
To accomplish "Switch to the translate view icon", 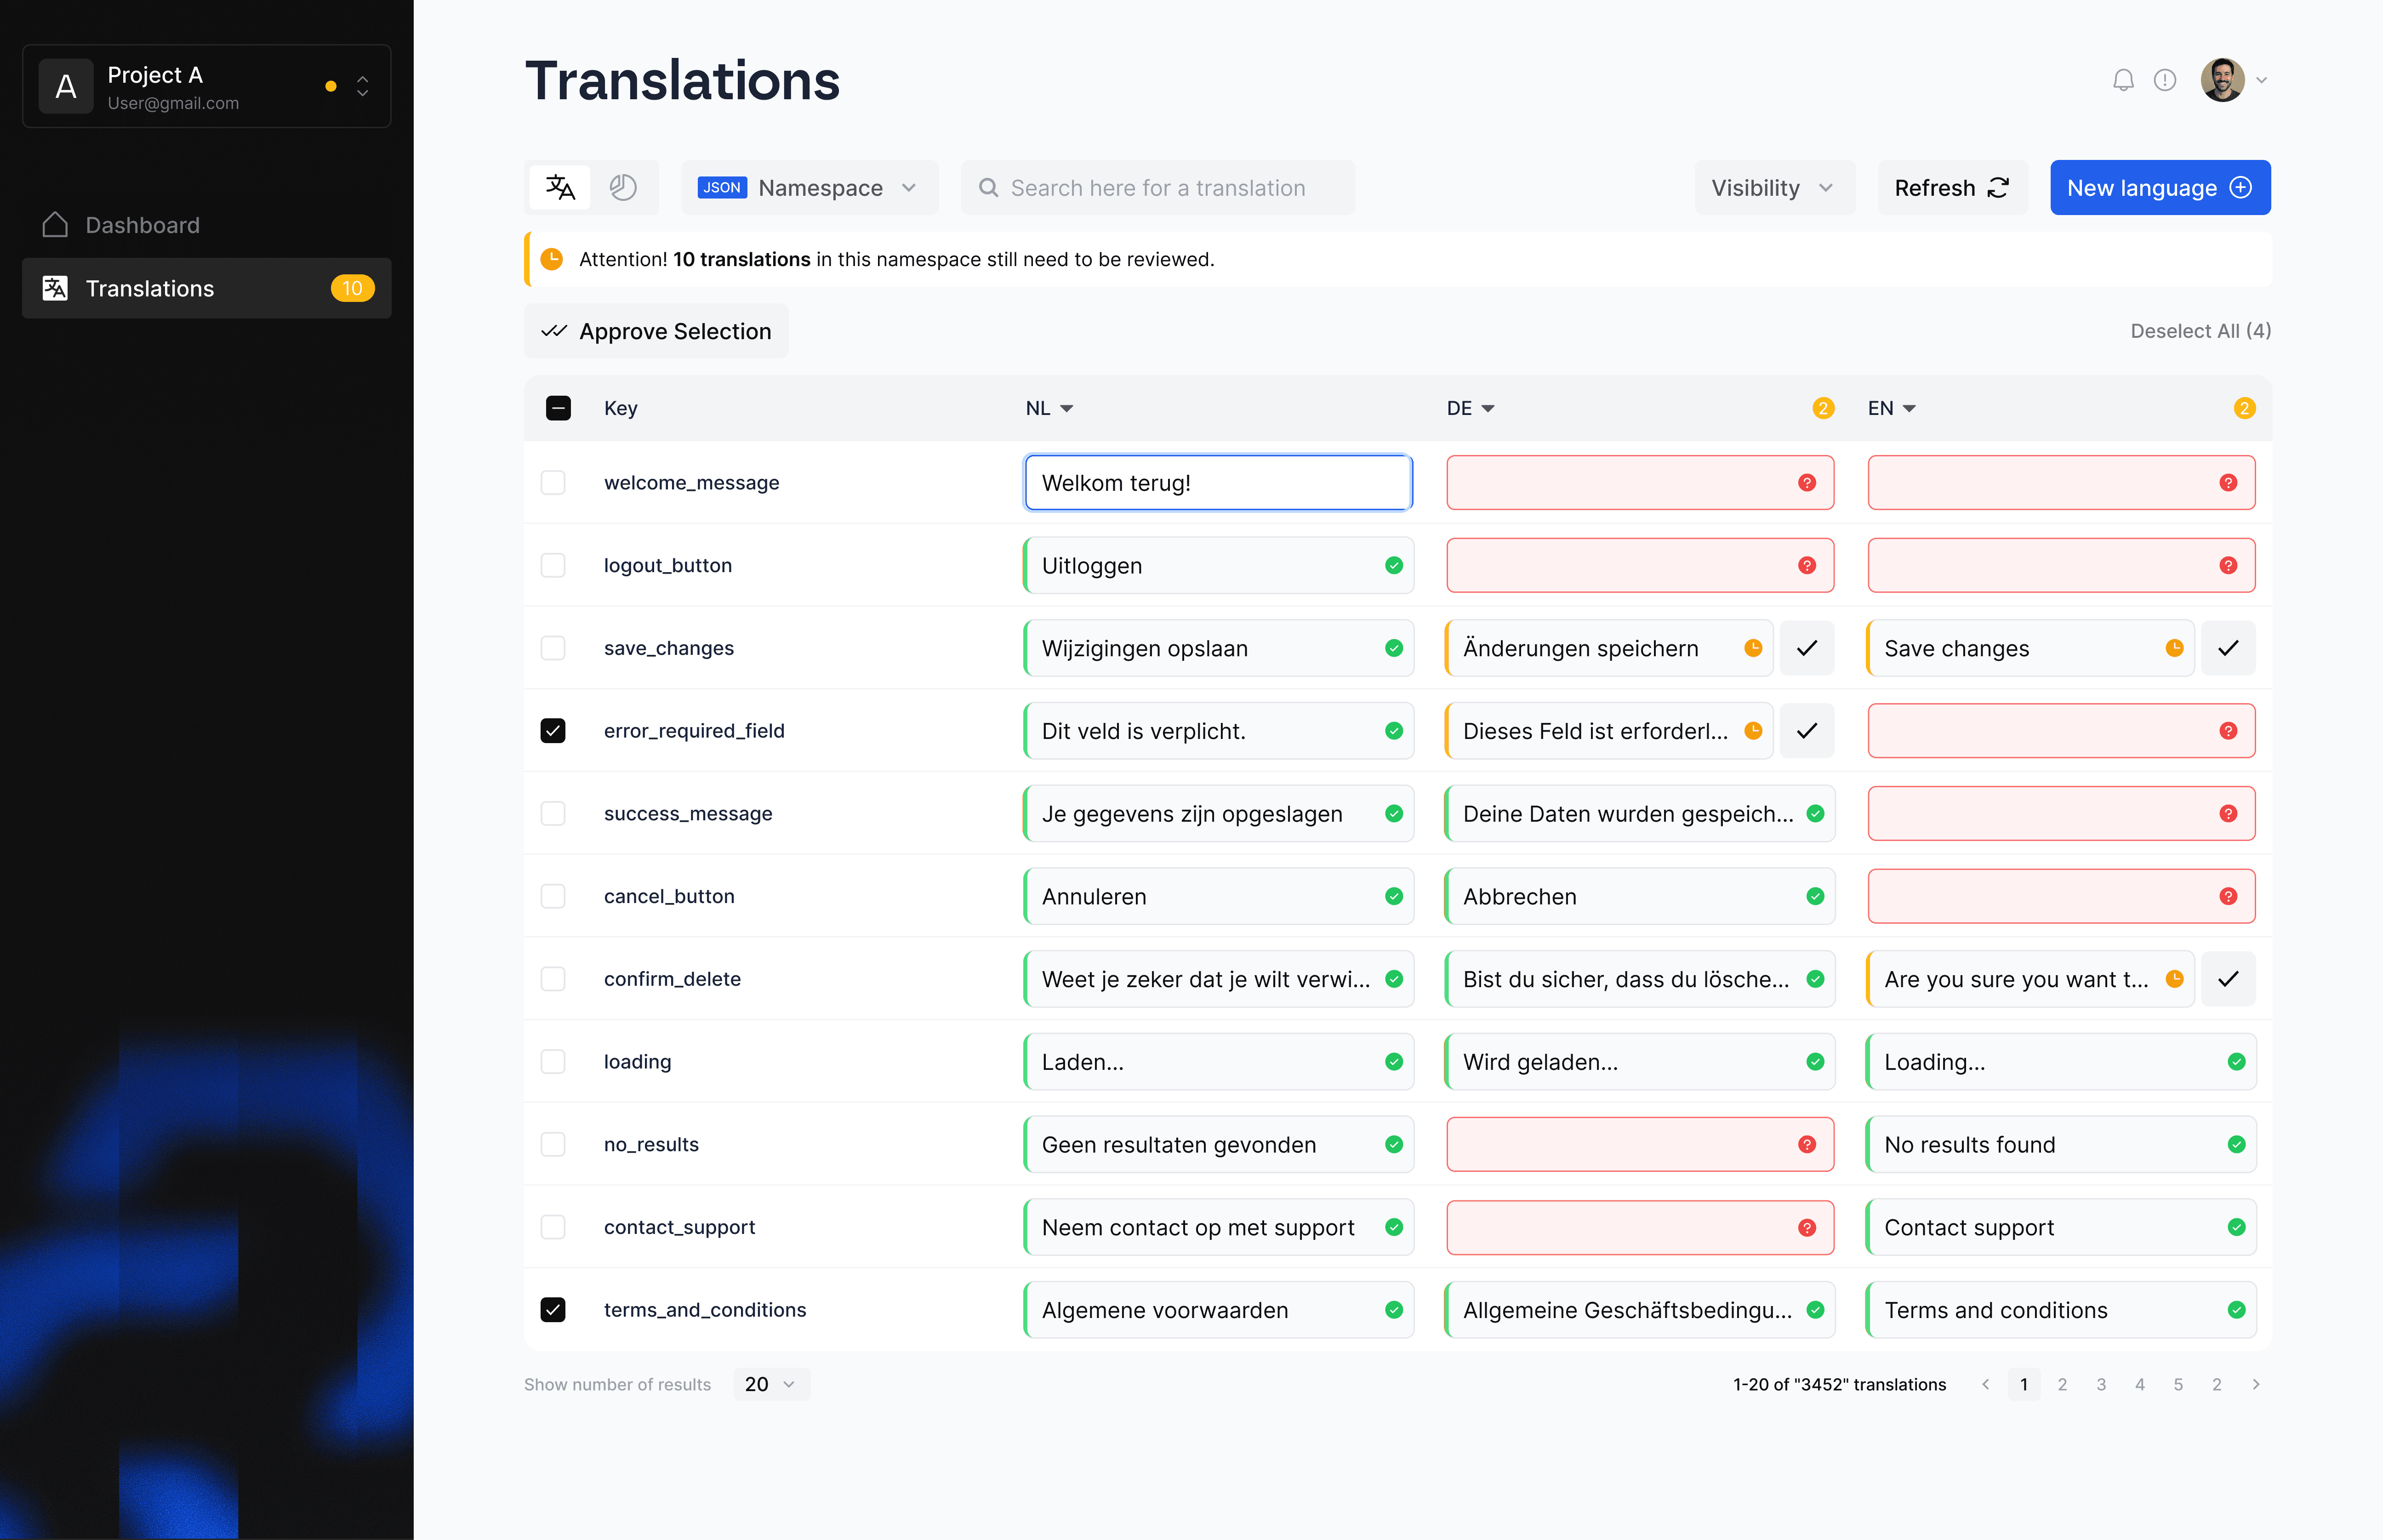I will 560,188.
